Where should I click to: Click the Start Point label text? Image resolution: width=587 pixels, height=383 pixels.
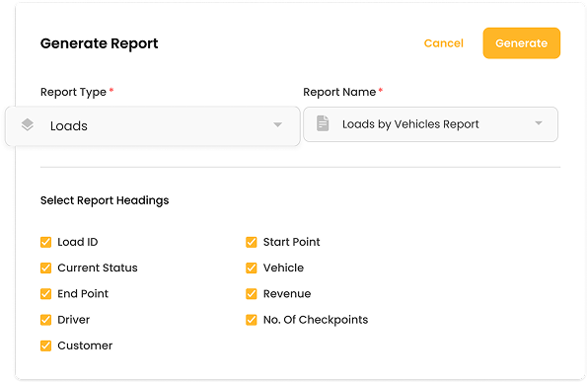coord(292,242)
